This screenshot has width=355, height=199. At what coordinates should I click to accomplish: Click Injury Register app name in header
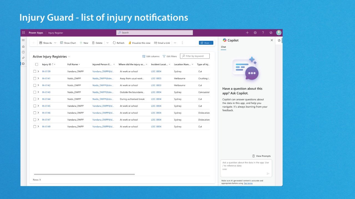pos(56,33)
